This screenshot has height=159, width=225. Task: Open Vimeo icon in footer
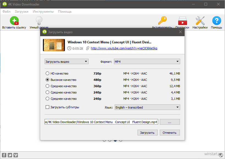click(x=16, y=155)
